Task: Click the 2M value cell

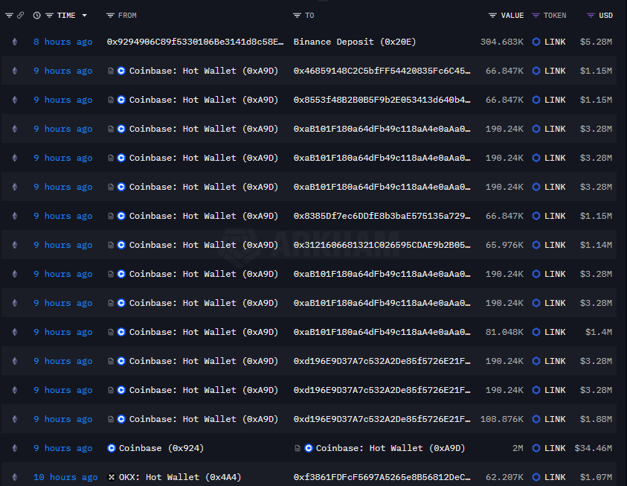Action: point(518,448)
